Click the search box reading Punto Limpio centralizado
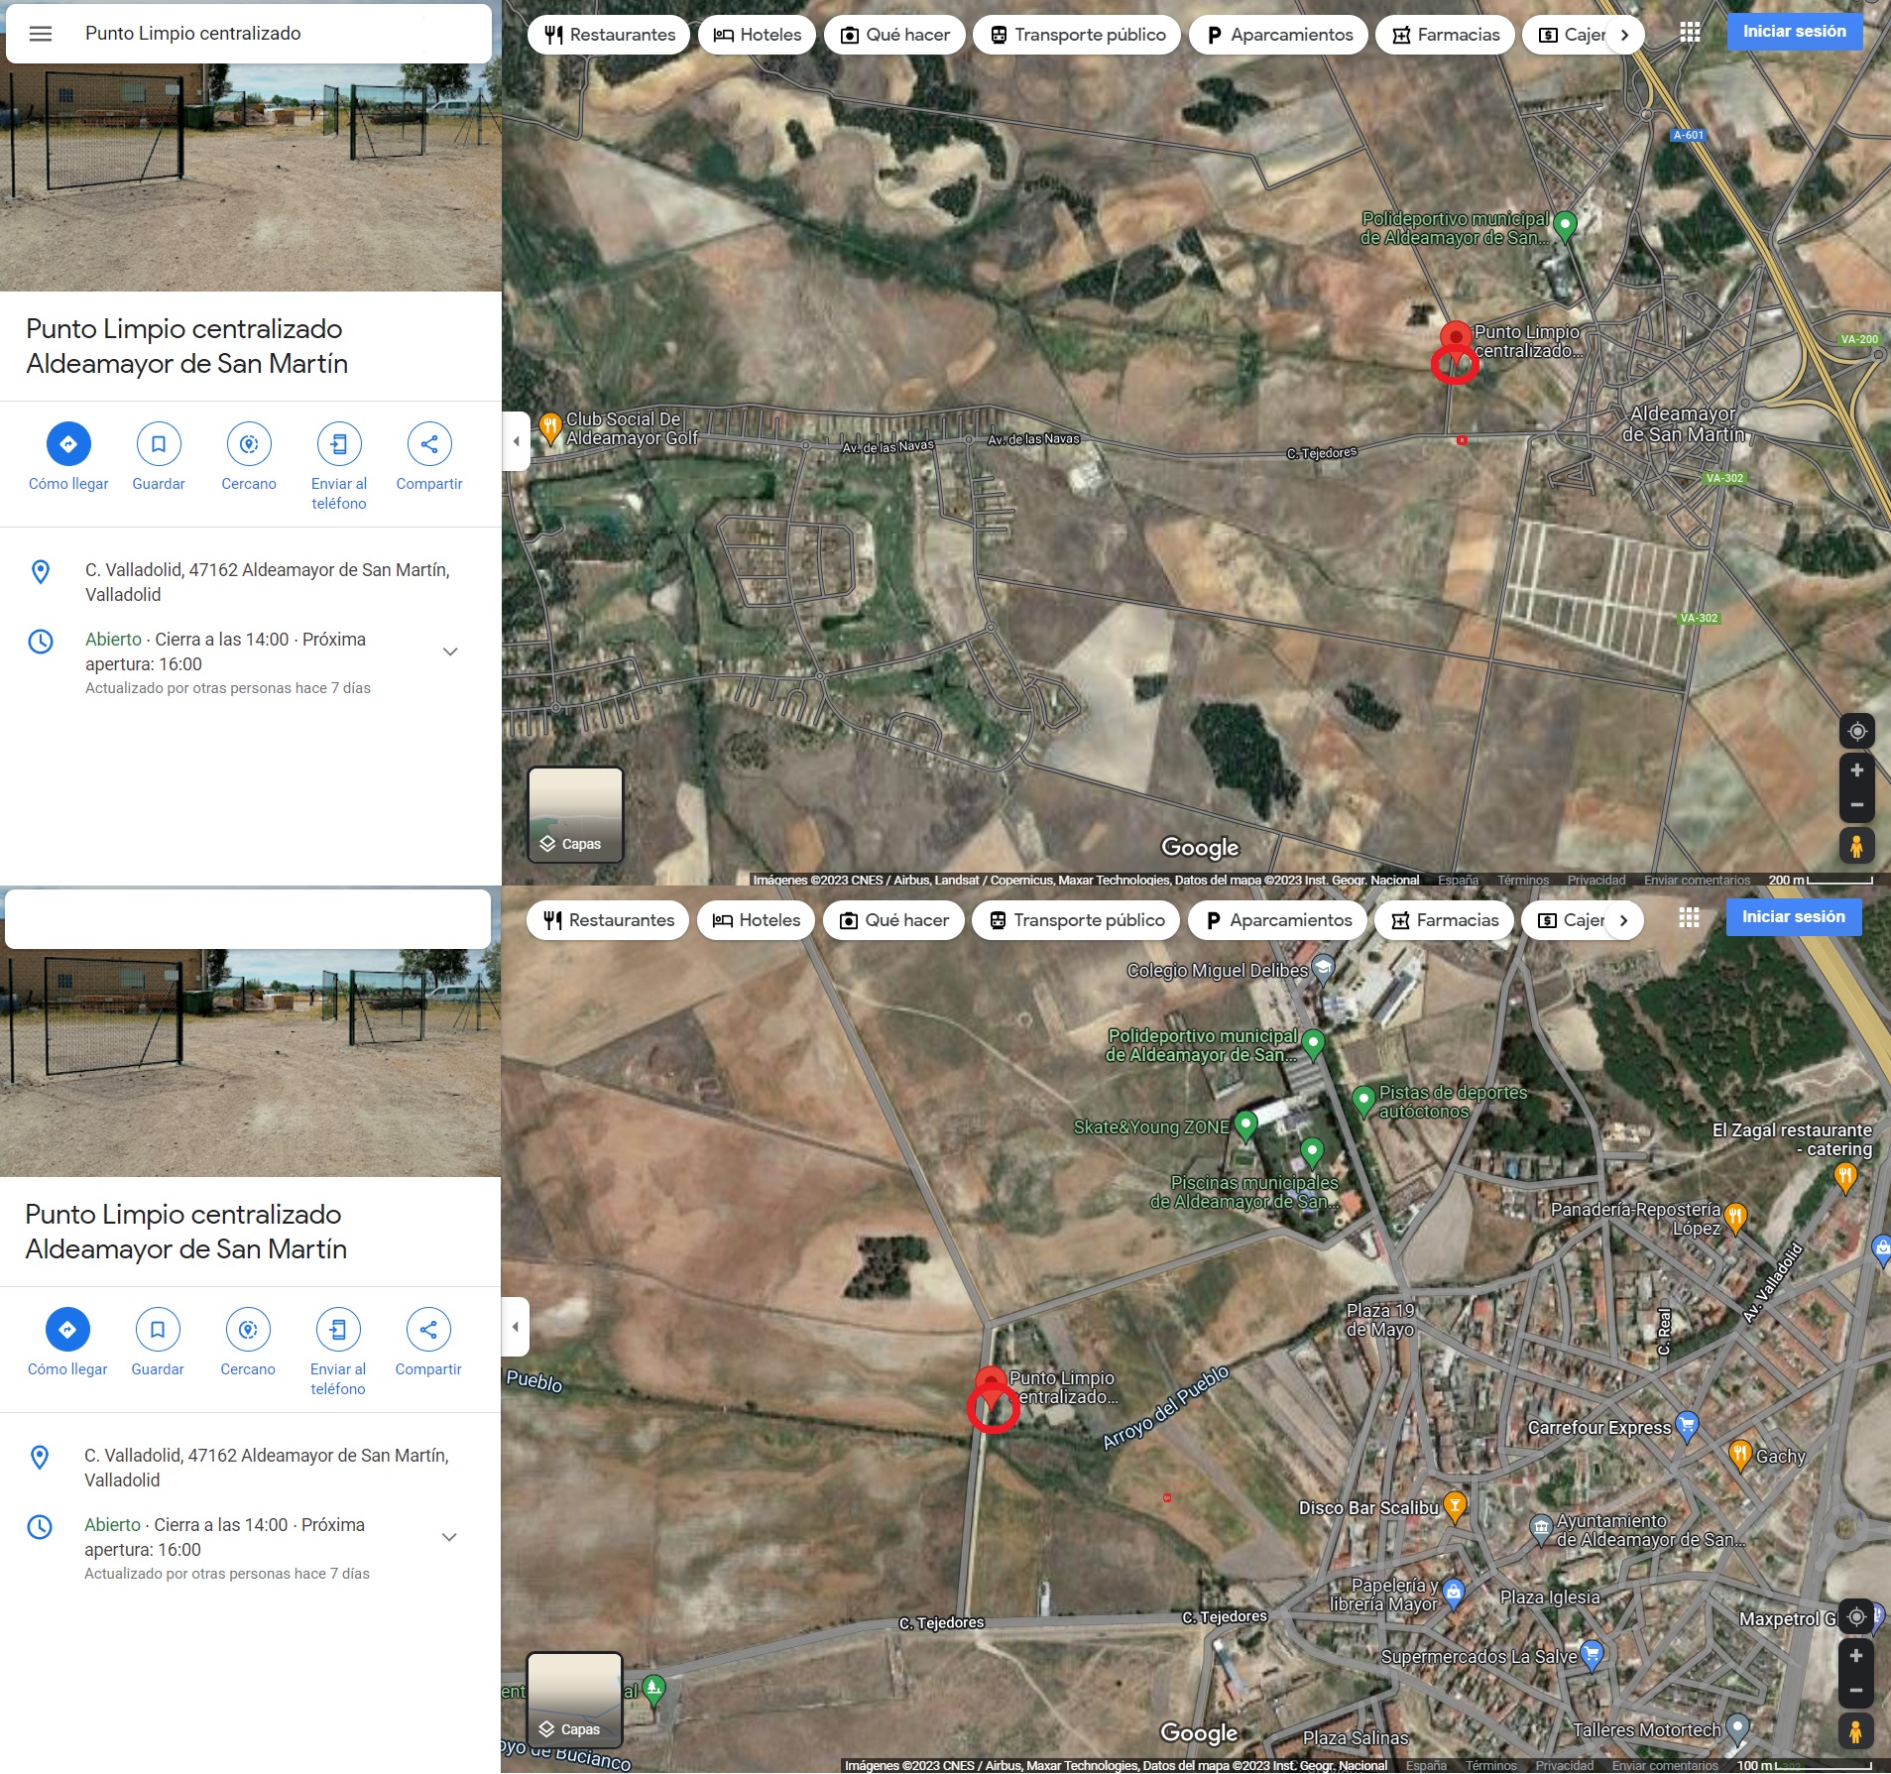1891x1774 pixels. 248,34
